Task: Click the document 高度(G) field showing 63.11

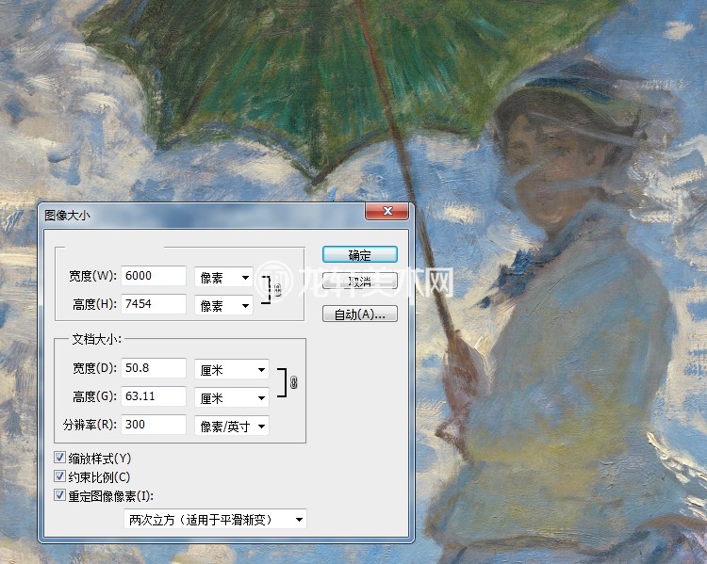Action: click(x=154, y=396)
